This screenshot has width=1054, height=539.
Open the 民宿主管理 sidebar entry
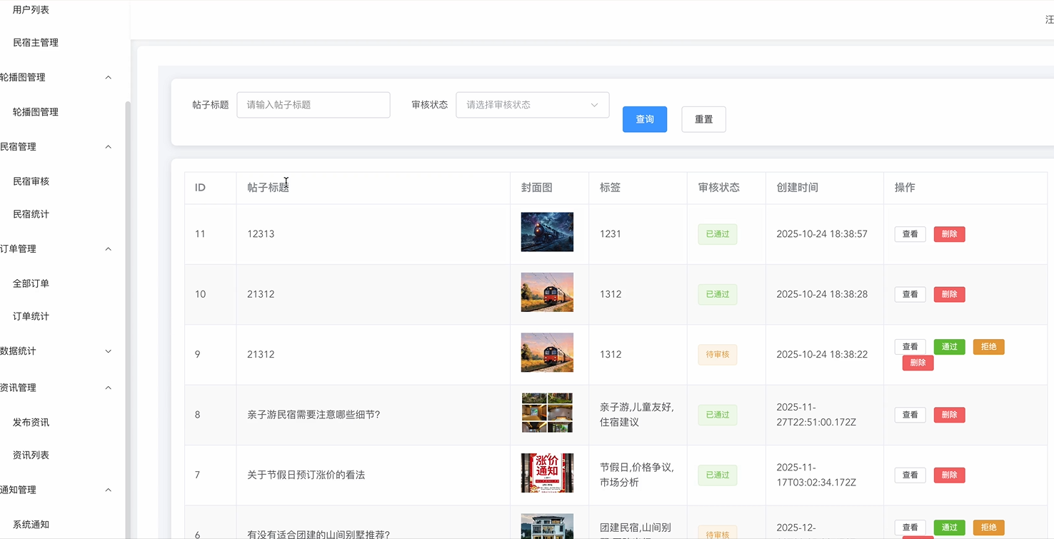pos(34,42)
